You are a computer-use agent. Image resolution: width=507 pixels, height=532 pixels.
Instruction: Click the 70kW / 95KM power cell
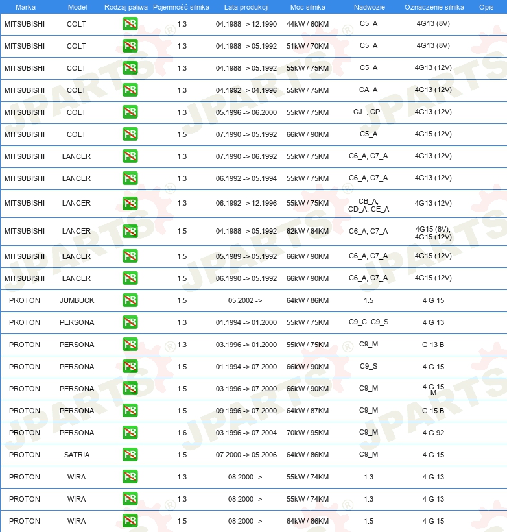click(307, 433)
